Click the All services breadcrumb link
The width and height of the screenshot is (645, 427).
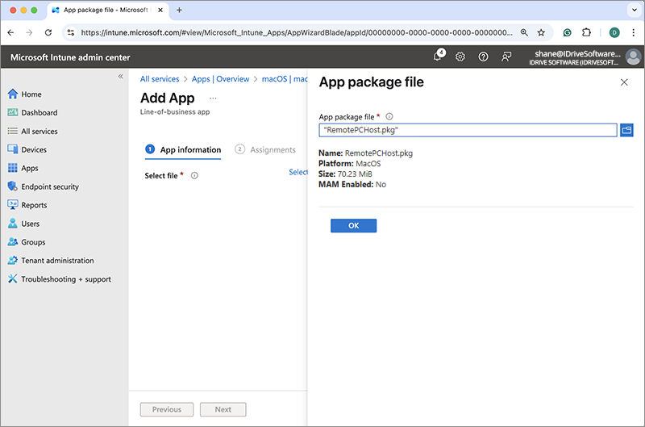point(160,79)
